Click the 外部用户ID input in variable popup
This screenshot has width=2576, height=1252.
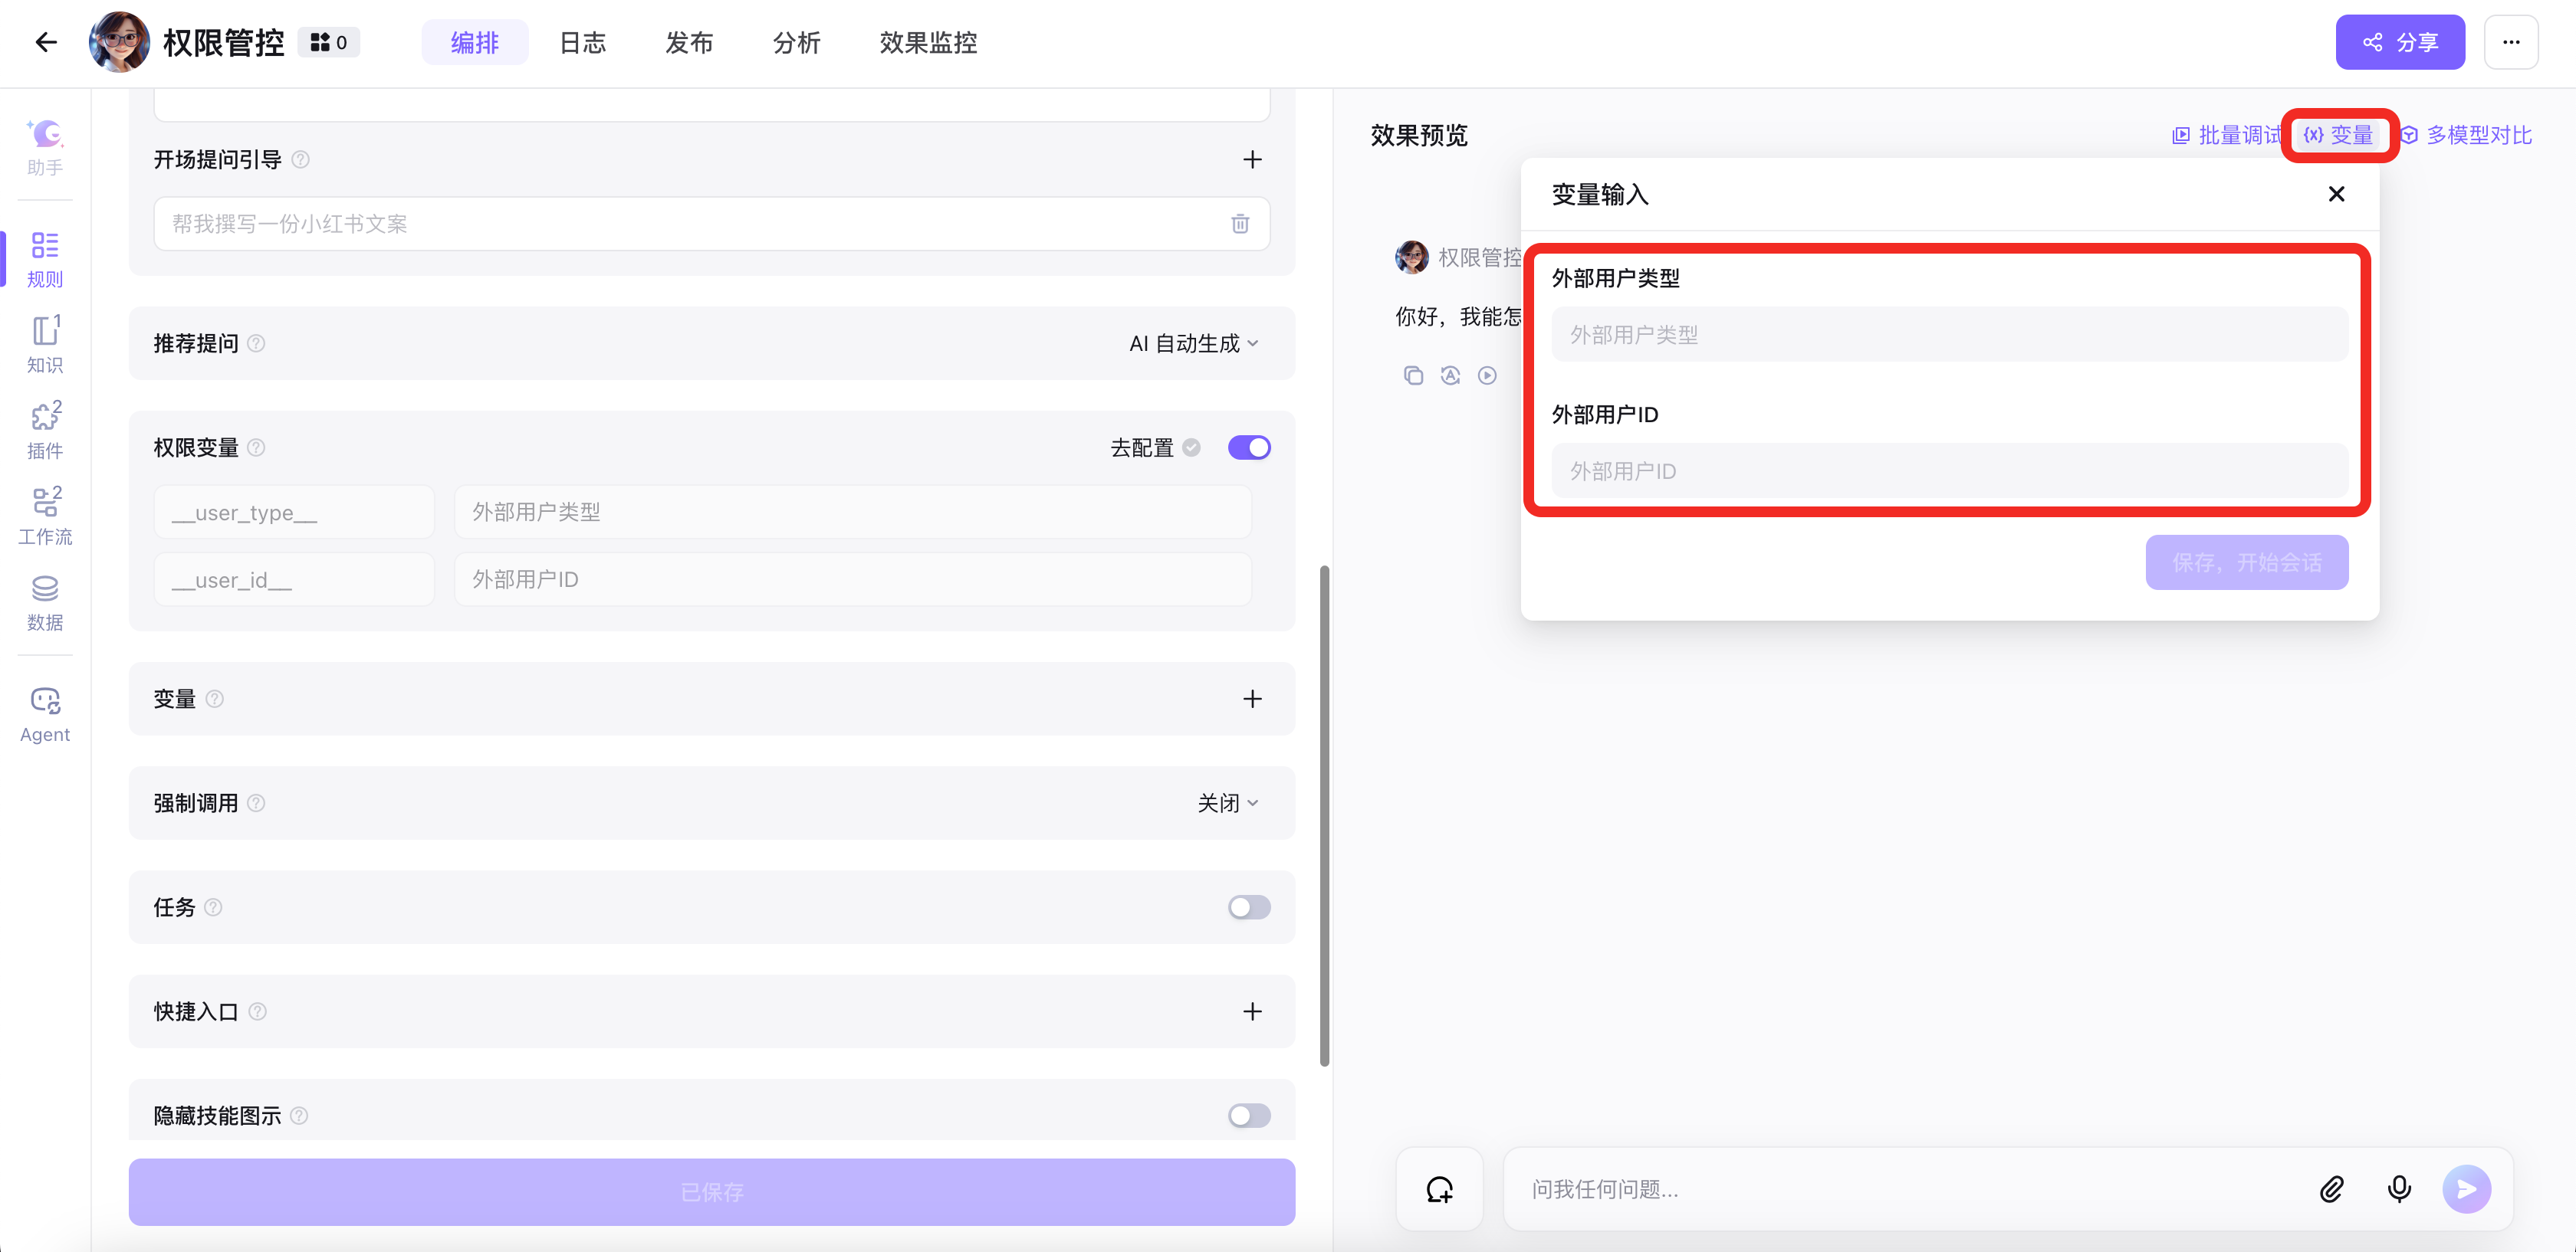1948,472
